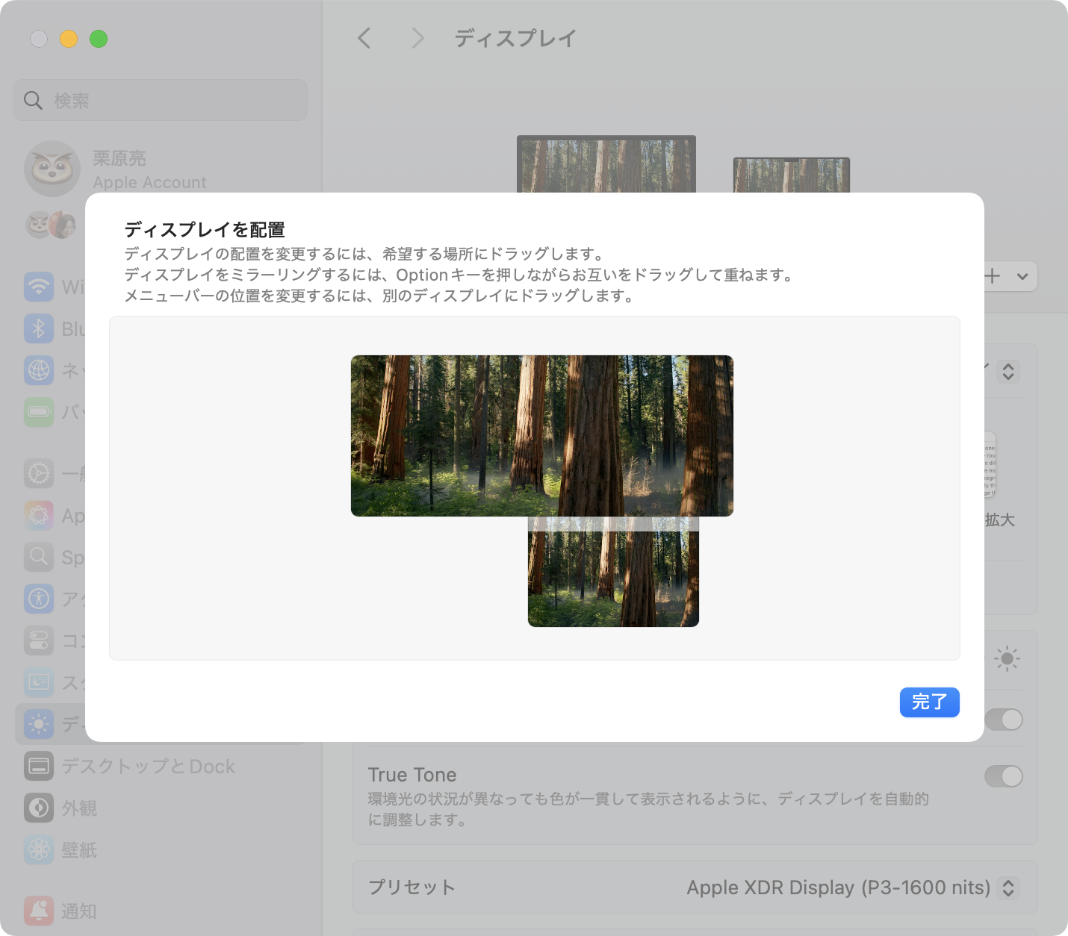Open the 通知 notifications bell icon

39,911
